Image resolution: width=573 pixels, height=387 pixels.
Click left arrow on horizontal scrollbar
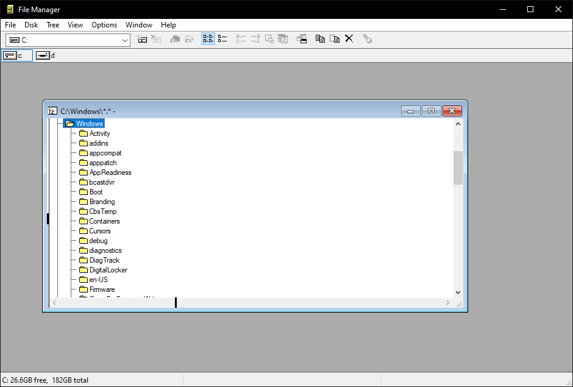[x=54, y=302]
